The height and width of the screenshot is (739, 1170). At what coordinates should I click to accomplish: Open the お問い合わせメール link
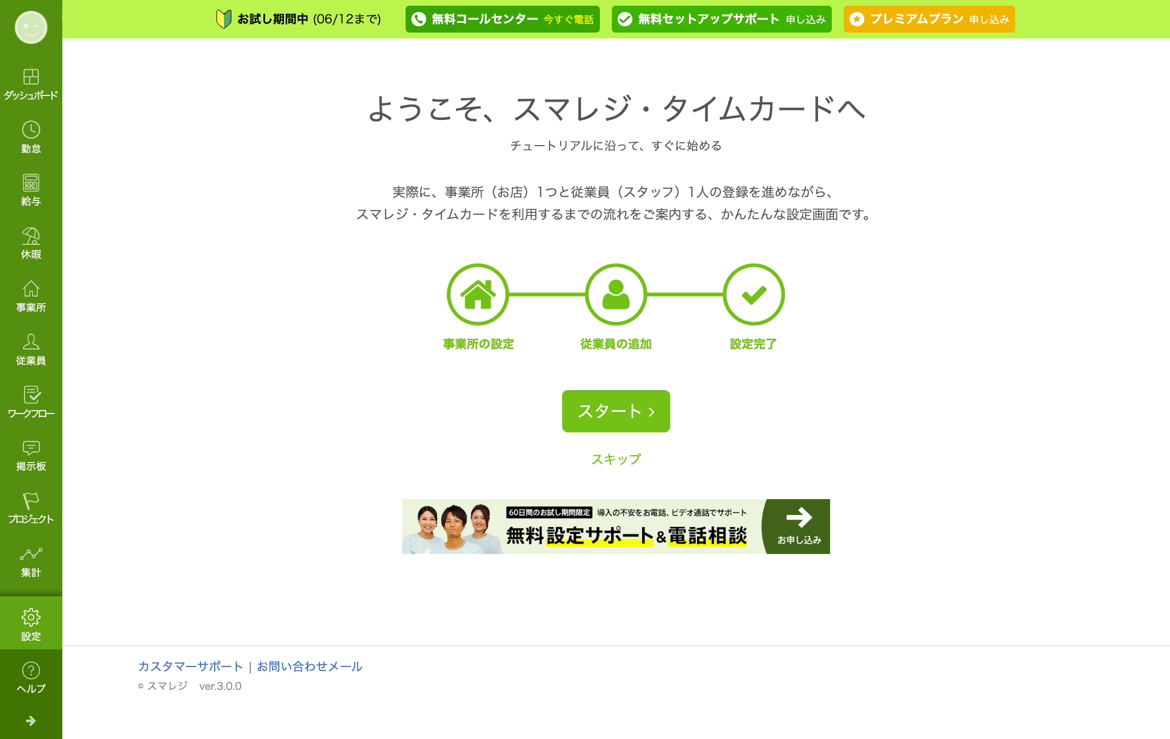[310, 666]
